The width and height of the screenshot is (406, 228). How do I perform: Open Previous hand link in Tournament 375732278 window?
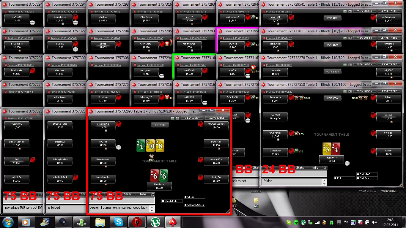pos(279,65)
